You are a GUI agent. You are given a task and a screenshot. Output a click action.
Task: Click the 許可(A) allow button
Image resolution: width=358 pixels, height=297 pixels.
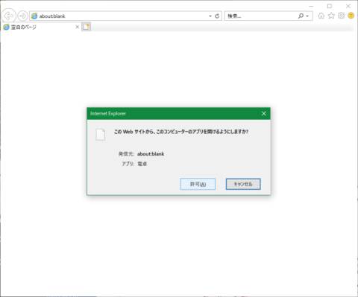click(198, 184)
